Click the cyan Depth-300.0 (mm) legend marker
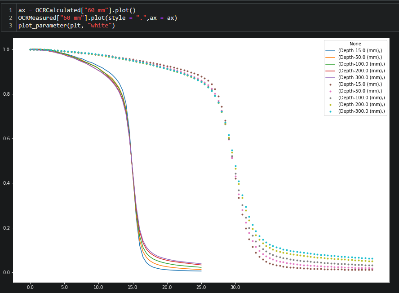Image resolution: width=399 pixels, height=293 pixels. pos(331,111)
